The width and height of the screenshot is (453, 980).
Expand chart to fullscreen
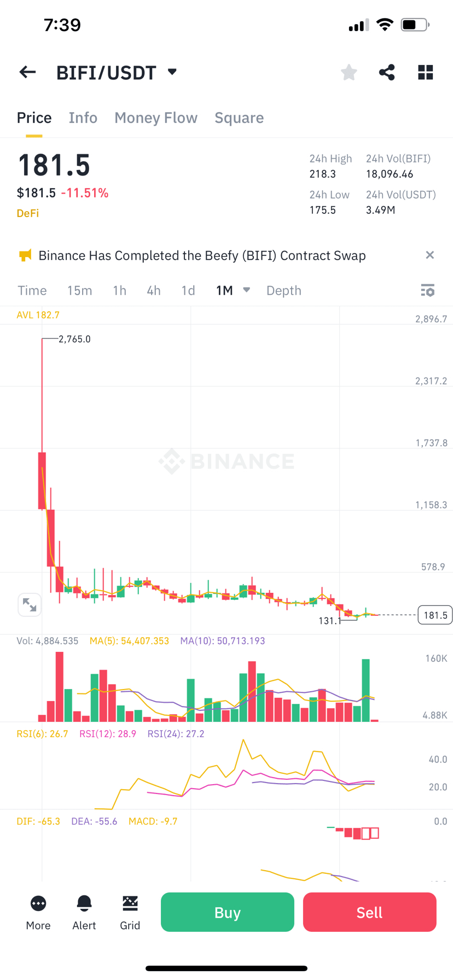coord(30,604)
